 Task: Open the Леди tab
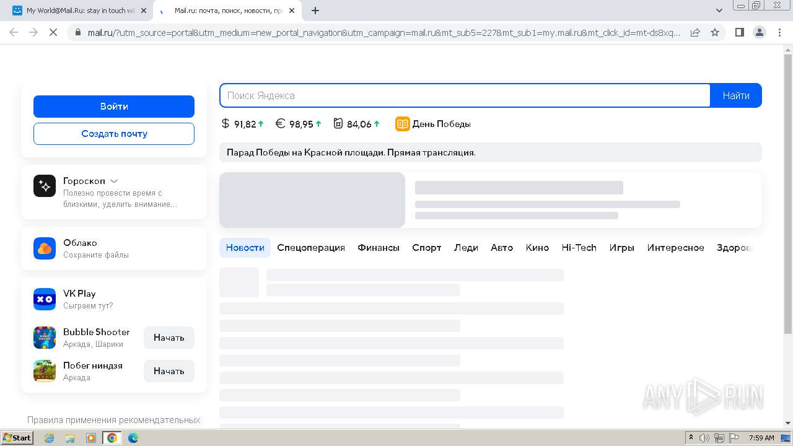tap(466, 248)
